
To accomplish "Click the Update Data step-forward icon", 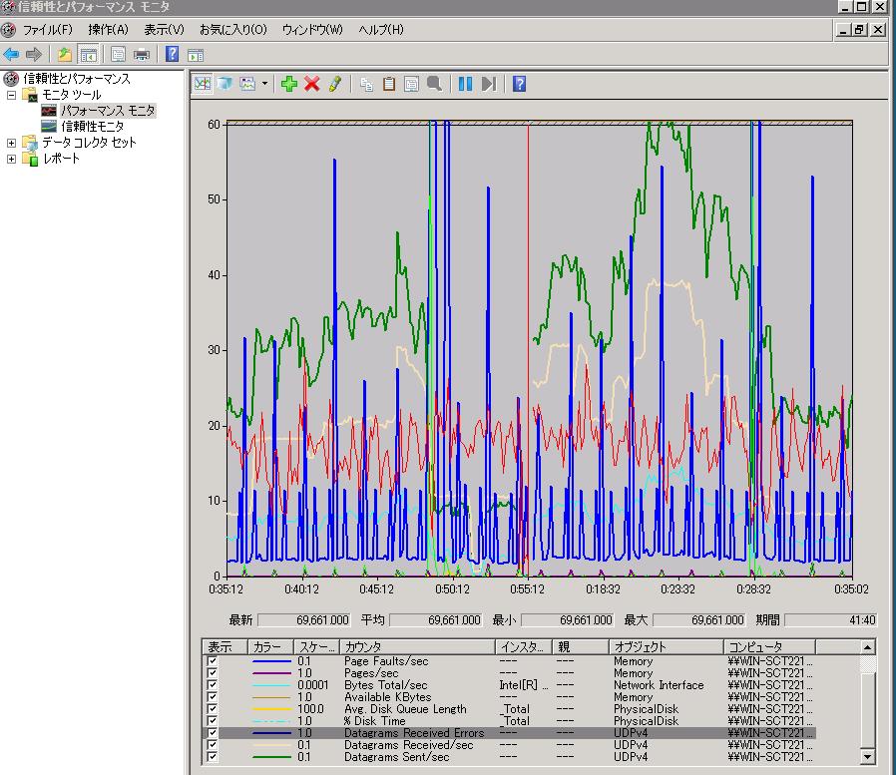I will 488,84.
